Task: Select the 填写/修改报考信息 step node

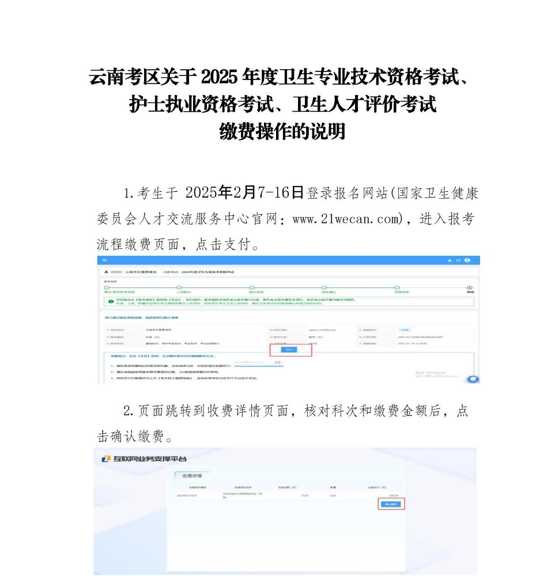Action: [x=106, y=287]
